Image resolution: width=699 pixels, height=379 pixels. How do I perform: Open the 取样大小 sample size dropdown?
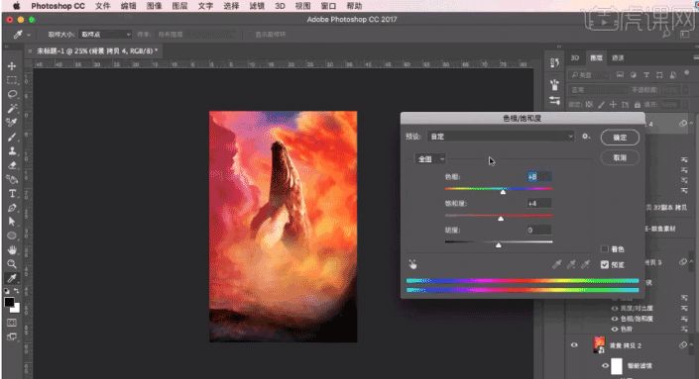105,35
